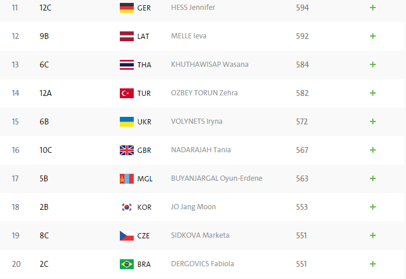Expand VOLYNETS Iryna score details
The height and width of the screenshot is (279, 406).
coord(373,121)
